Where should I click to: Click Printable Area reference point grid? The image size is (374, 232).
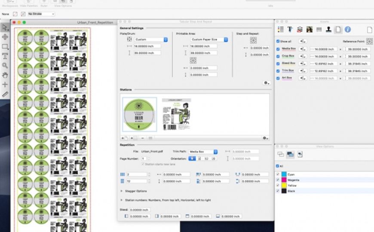pos(193,60)
